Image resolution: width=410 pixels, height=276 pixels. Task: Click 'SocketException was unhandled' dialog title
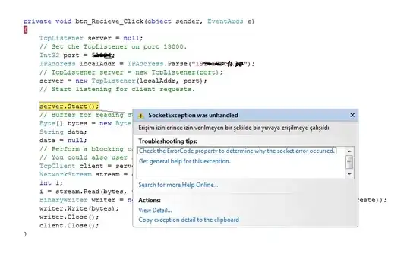point(194,116)
